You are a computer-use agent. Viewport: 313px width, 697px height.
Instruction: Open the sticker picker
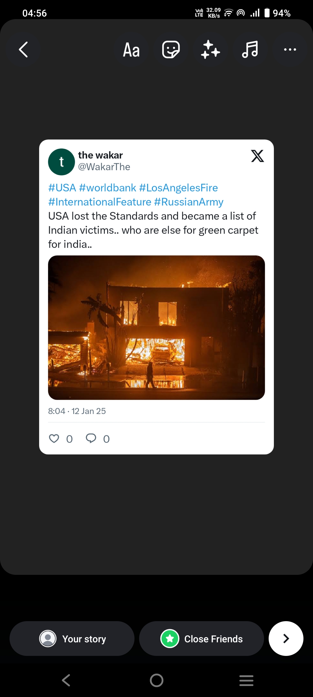click(171, 49)
